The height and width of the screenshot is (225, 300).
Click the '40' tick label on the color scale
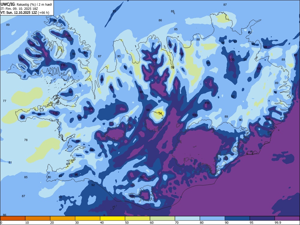tap(102, 223)
